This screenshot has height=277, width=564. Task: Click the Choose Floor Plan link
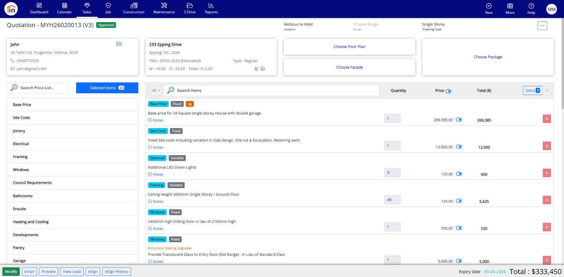pyautogui.click(x=349, y=47)
